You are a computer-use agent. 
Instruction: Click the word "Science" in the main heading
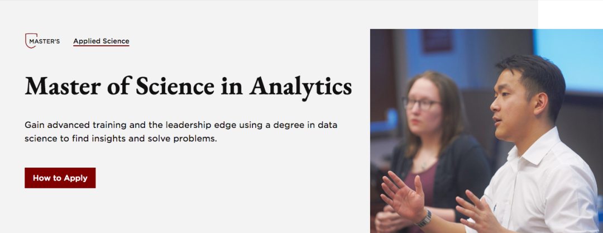coord(175,86)
